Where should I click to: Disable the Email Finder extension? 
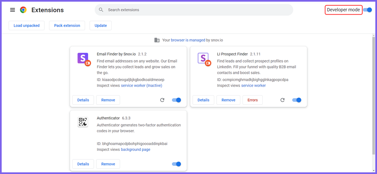[x=176, y=100]
